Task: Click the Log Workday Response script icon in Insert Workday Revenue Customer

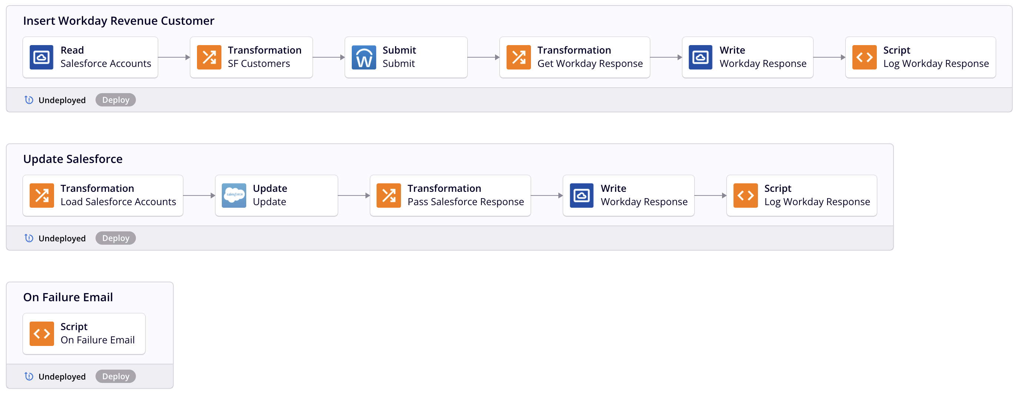Action: click(864, 57)
